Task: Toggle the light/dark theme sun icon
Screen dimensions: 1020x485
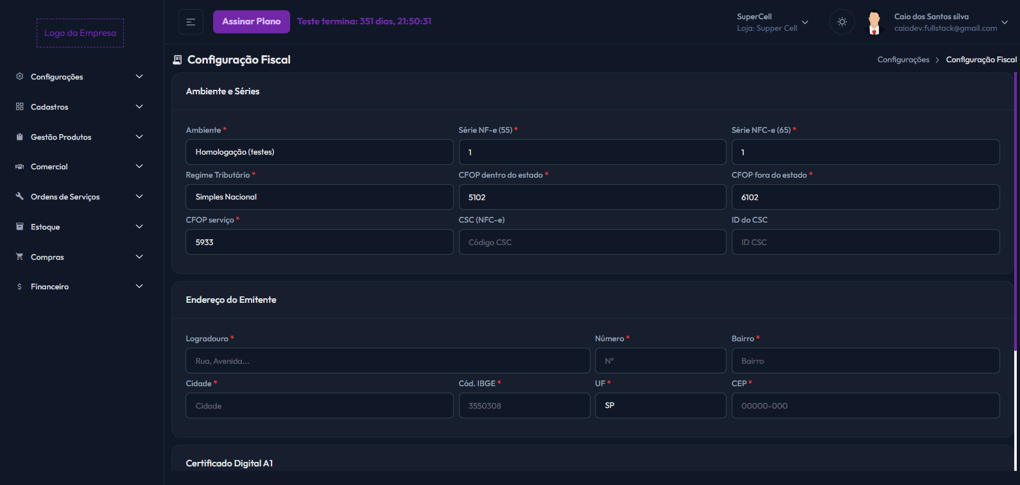Action: point(842,22)
